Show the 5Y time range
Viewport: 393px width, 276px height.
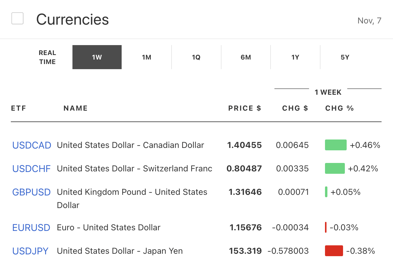pos(345,57)
